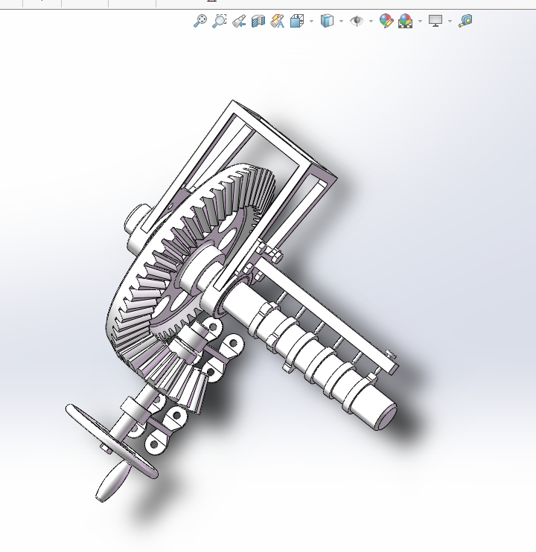Activate the Zoom to Area tool
The image size is (536, 552).
pos(220,21)
